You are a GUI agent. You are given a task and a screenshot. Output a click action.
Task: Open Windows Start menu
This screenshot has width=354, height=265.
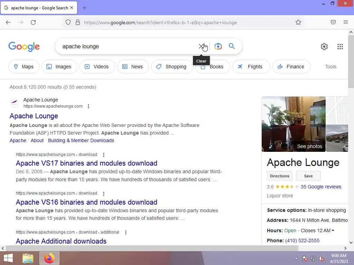pyautogui.click(x=8, y=258)
